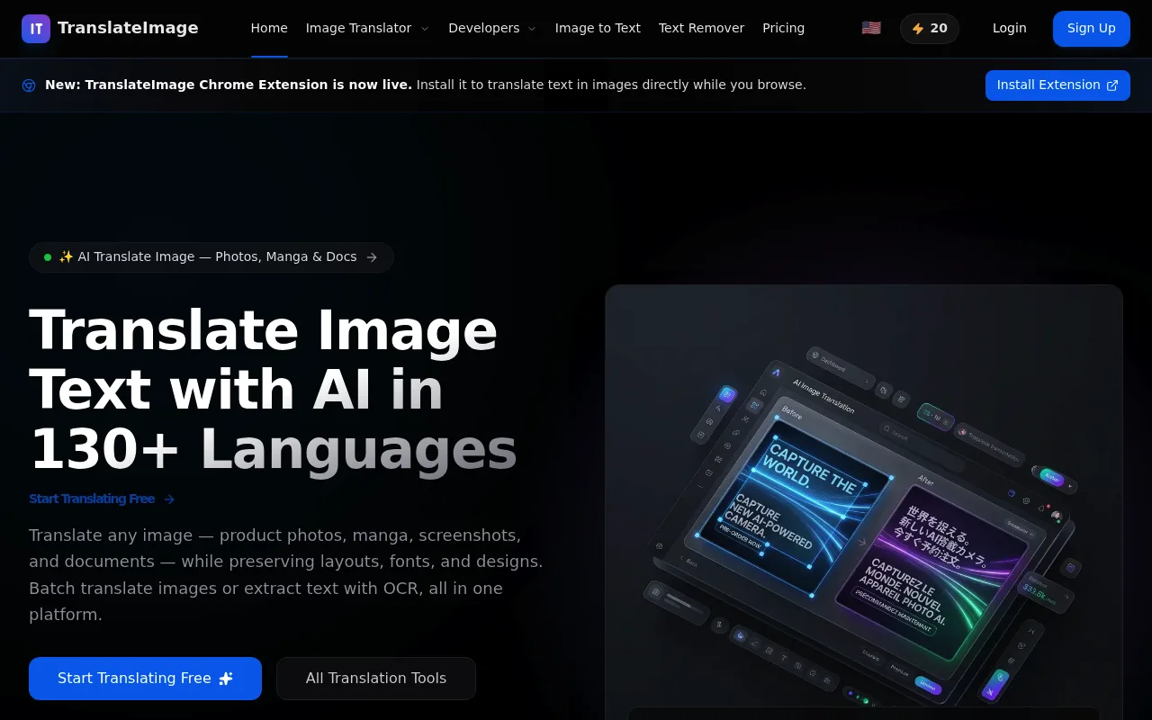Click the TranslateImage brand name
The image size is (1152, 720).
coord(128,29)
